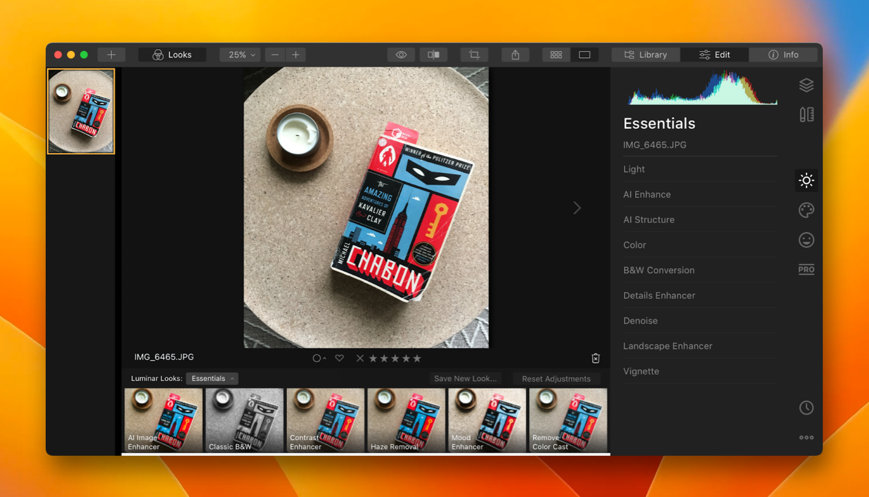Click Reset Adjustments button

tap(556, 378)
